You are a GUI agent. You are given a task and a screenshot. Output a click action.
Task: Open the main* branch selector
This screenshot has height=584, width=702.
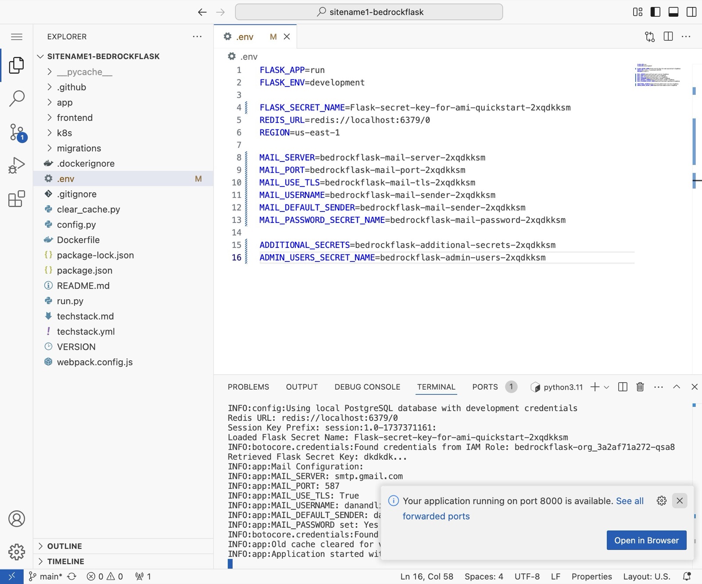(x=46, y=577)
